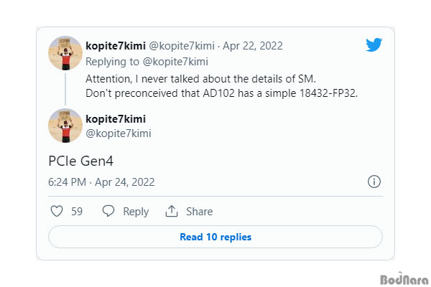This screenshot has height=287, width=431.
Task: Click the @kopite7kimi handle beside Apr 22
Action: click(182, 46)
